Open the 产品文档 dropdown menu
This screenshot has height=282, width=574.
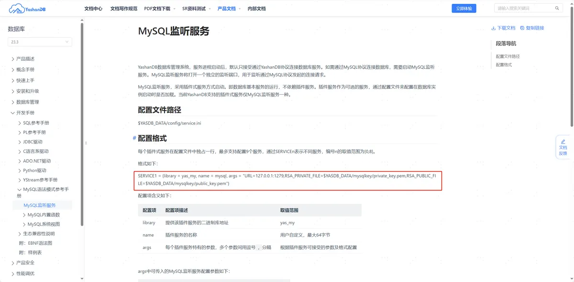(229, 9)
